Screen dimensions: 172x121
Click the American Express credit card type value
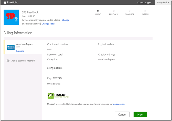tap(107, 59)
